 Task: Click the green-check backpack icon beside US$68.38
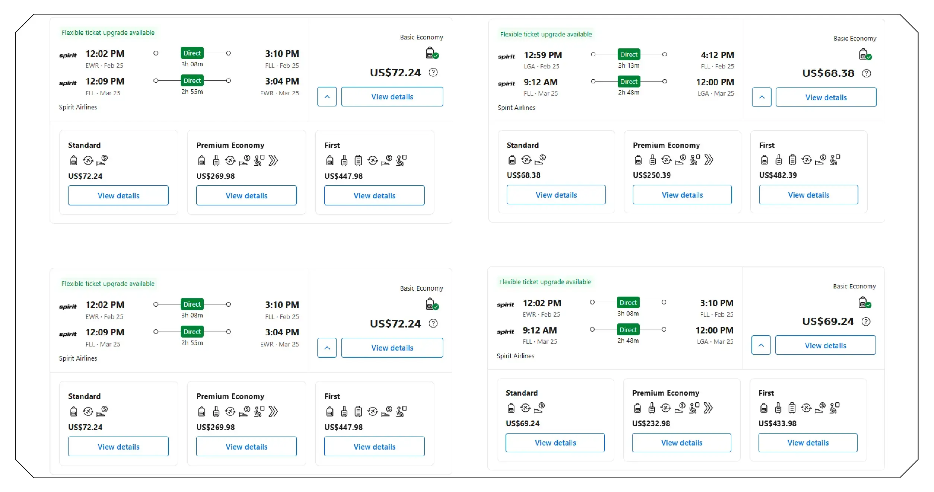click(x=865, y=54)
